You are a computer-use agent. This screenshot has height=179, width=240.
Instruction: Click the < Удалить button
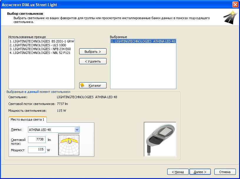[93, 61]
